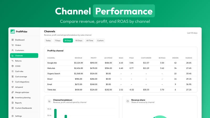
Task: Click the $3,124.00 revenue value
Action: point(78,63)
